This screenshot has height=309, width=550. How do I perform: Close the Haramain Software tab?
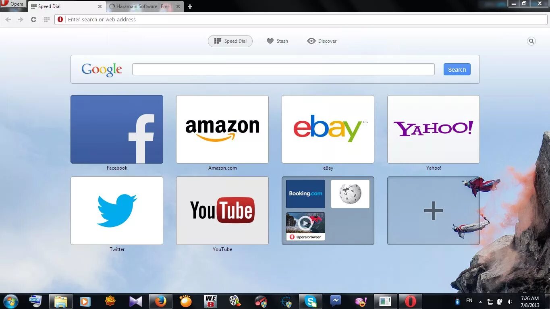point(178,6)
